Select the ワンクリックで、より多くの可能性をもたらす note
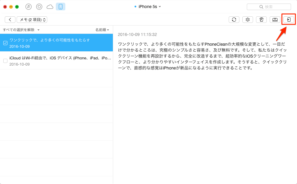Screen dimensions: 297x184 pos(56,43)
